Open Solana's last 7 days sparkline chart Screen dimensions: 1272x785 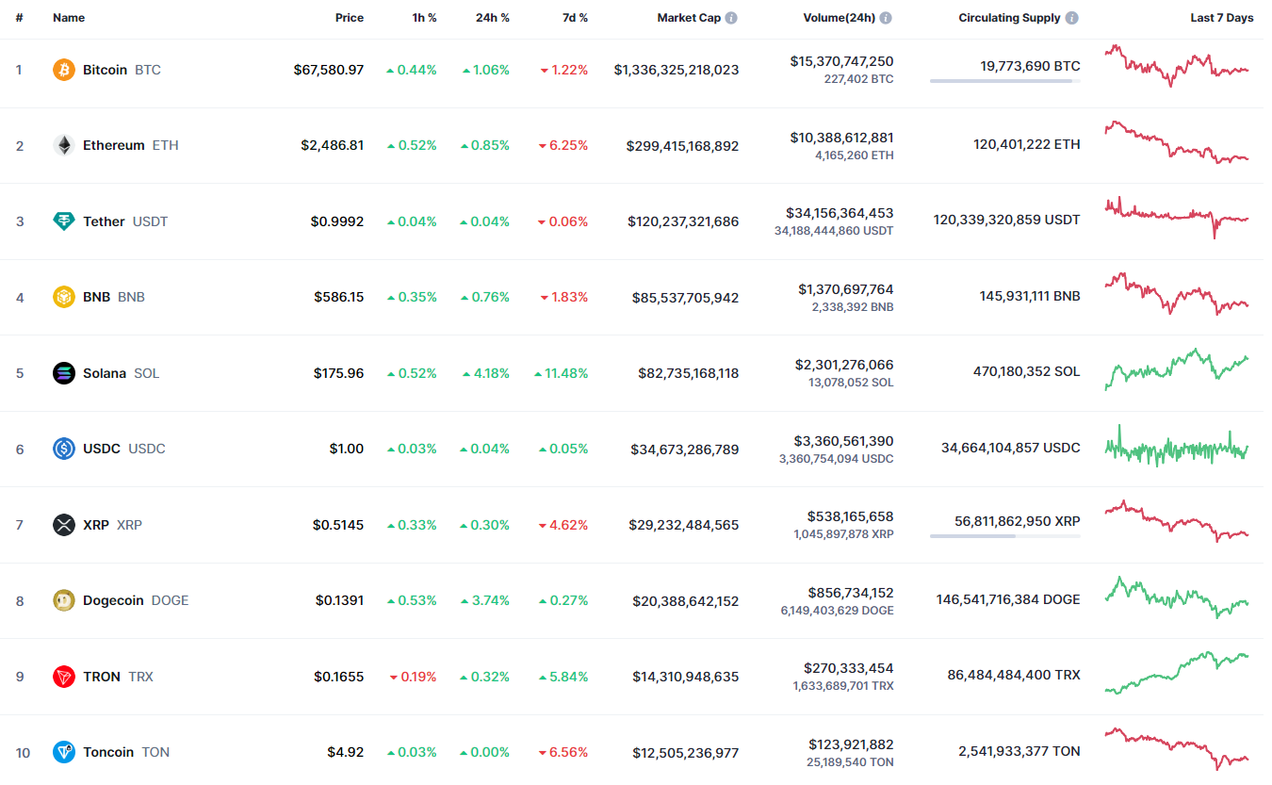1177,369
